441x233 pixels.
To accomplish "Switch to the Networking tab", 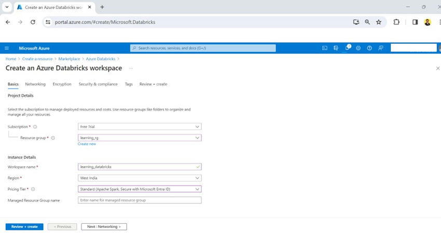I will pos(35,84).
